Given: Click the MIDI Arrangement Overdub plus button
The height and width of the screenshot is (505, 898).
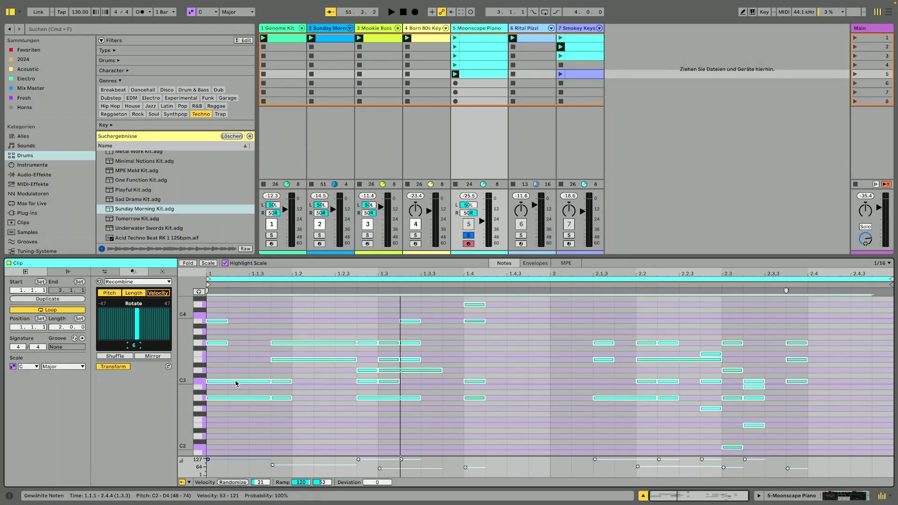Looking at the screenshot, I should pos(432,12).
